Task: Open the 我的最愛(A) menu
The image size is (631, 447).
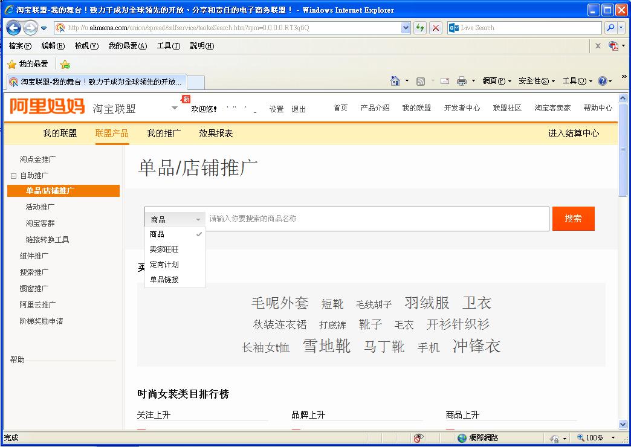Action: [x=128, y=46]
